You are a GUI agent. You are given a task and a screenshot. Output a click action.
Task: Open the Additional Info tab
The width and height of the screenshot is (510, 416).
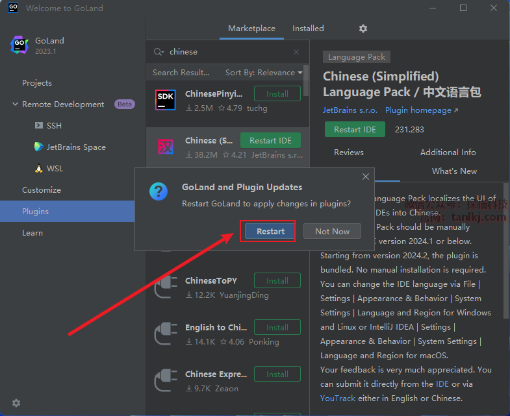click(448, 152)
